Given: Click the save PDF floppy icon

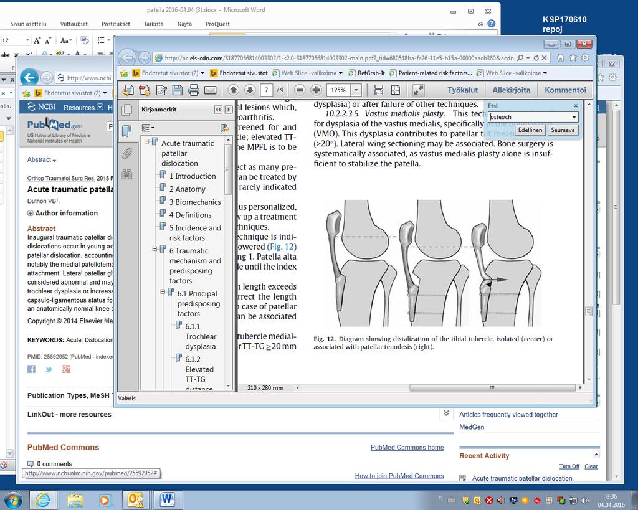Looking at the screenshot, I should pyautogui.click(x=177, y=90).
